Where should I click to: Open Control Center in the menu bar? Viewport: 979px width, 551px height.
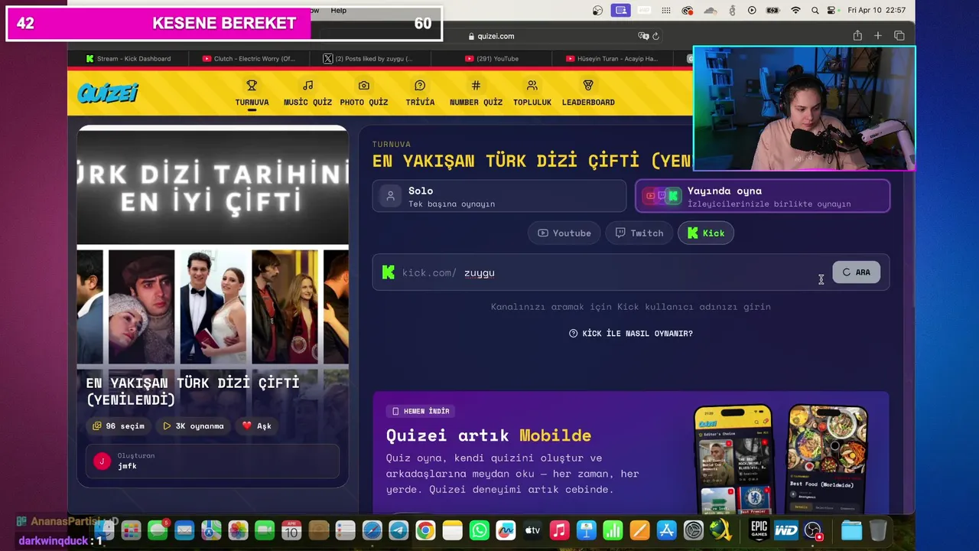(833, 11)
